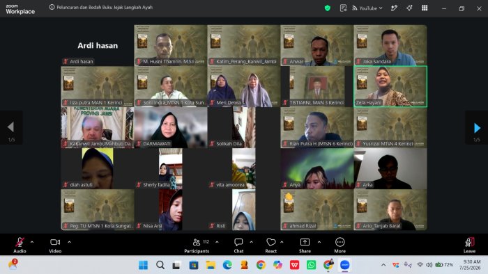
Task: Click the name label Ario_Tanjab Barat
Action: [x=381, y=226]
